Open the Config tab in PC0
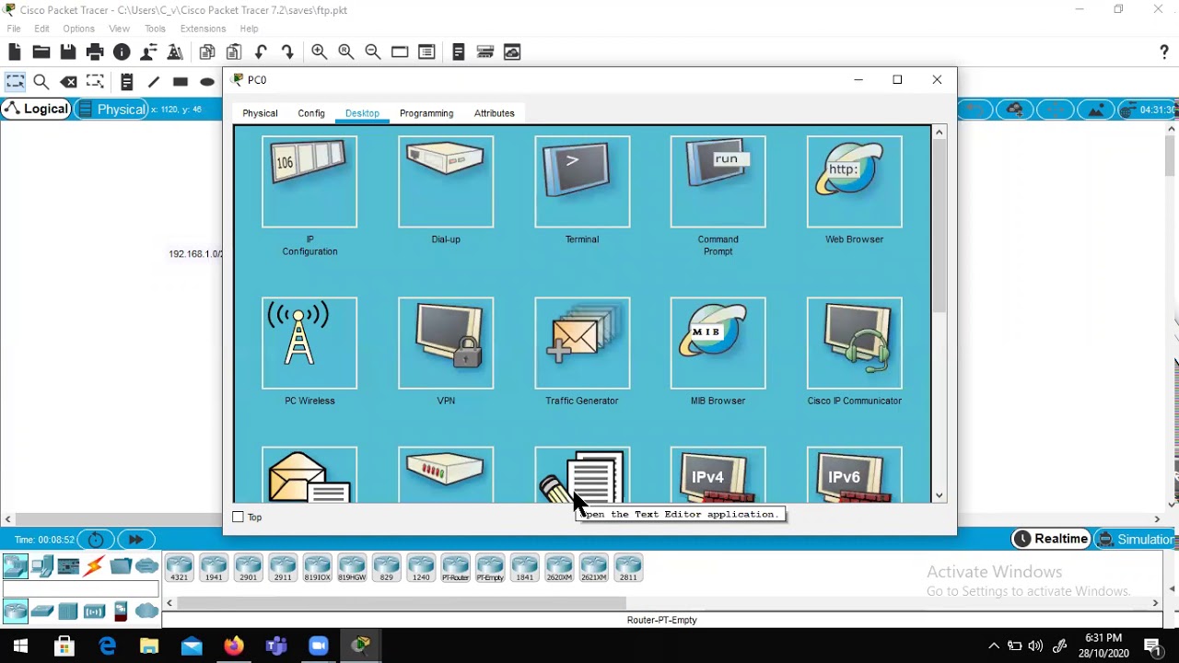 coord(311,113)
